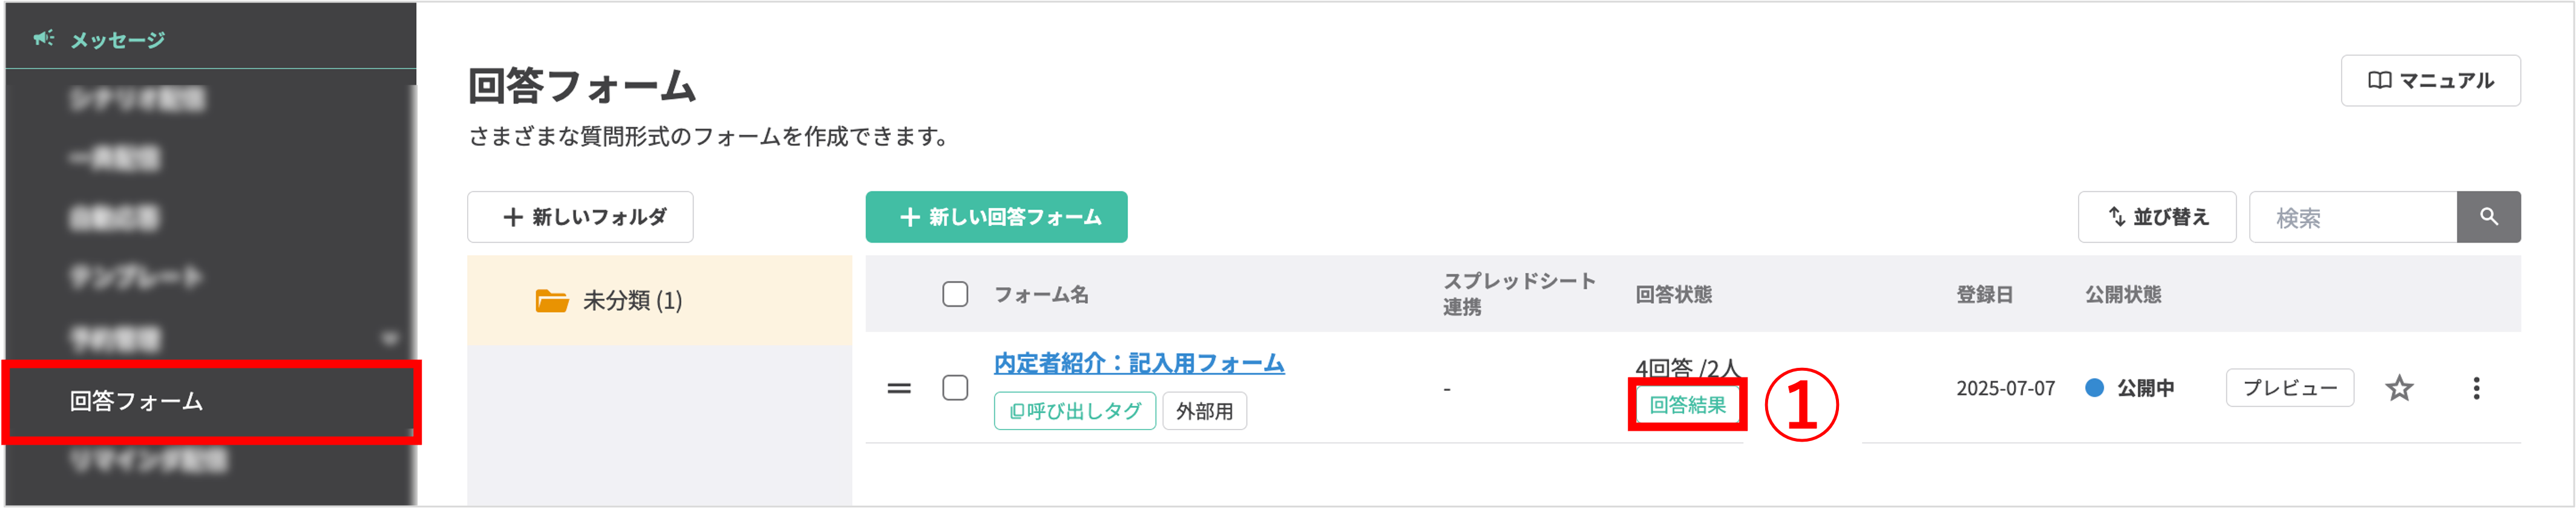The height and width of the screenshot is (510, 2576).
Task: Select 回答フォーム in the sidebar menu
Action: click(136, 401)
